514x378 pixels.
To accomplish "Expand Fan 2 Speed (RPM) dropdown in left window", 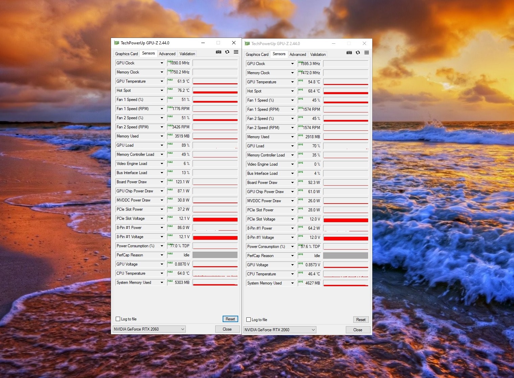I will pos(162,127).
